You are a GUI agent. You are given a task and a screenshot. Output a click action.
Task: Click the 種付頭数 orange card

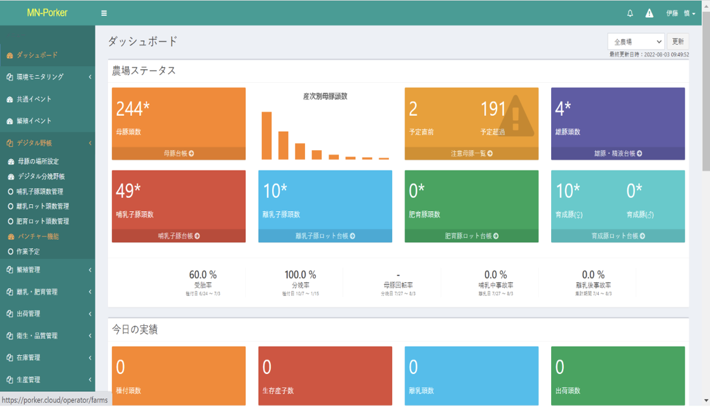click(x=179, y=376)
